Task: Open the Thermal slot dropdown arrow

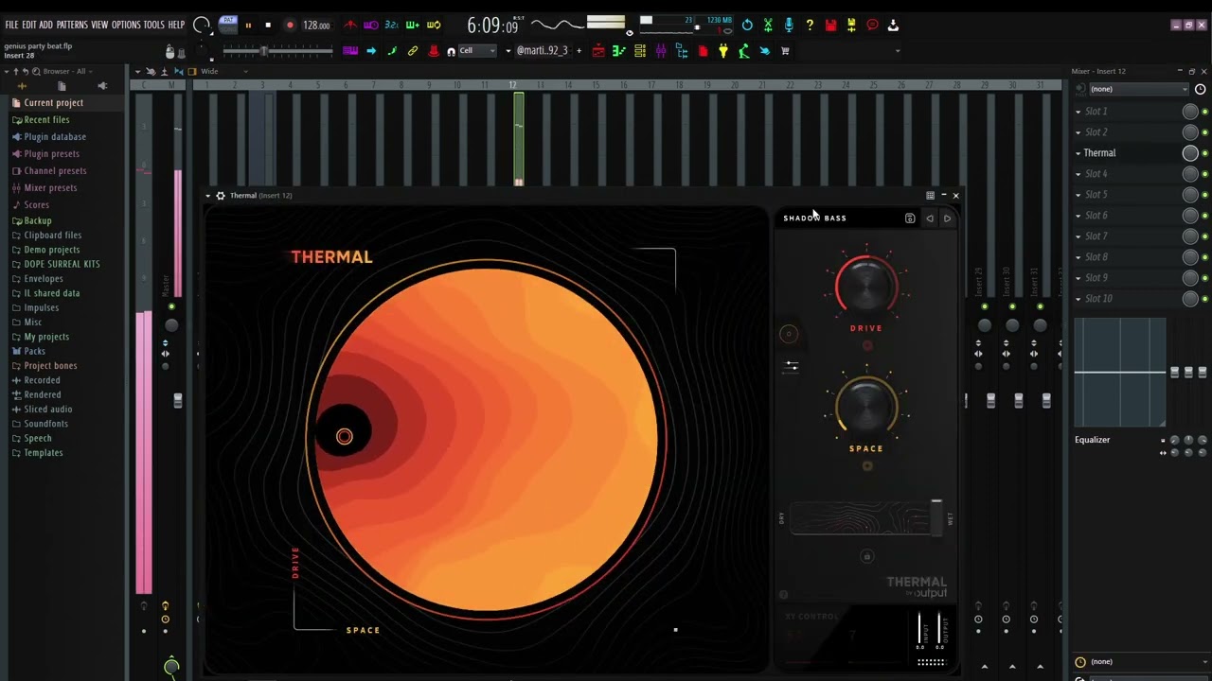Action: coord(1078,153)
